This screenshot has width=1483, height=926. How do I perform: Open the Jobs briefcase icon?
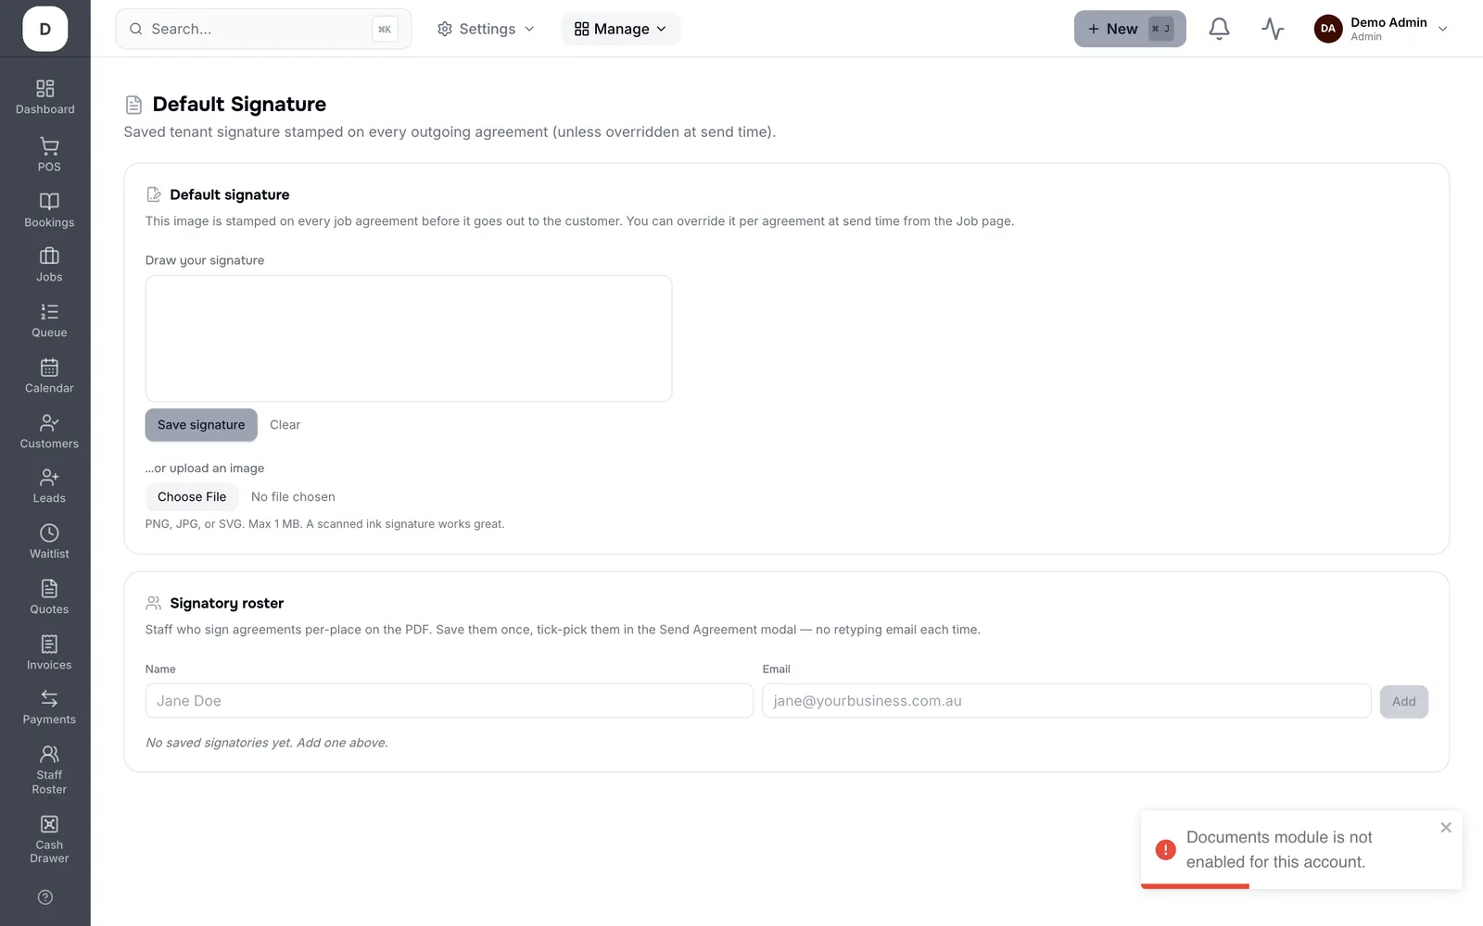49,256
